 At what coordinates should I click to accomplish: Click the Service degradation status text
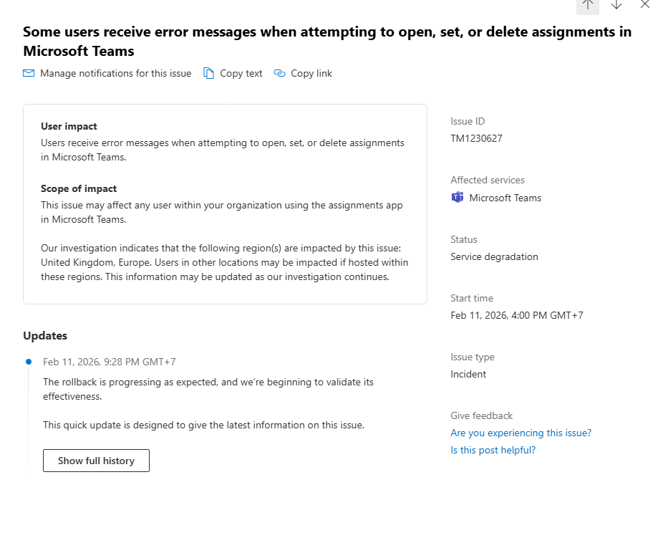[x=494, y=256]
